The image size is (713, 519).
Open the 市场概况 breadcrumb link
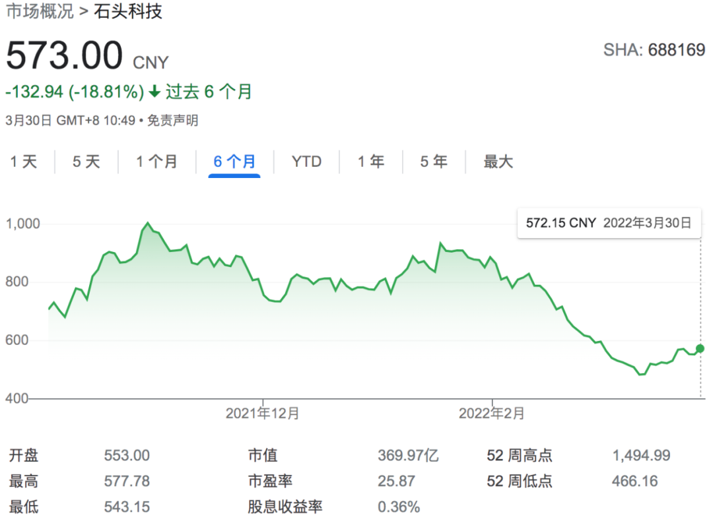(x=40, y=11)
